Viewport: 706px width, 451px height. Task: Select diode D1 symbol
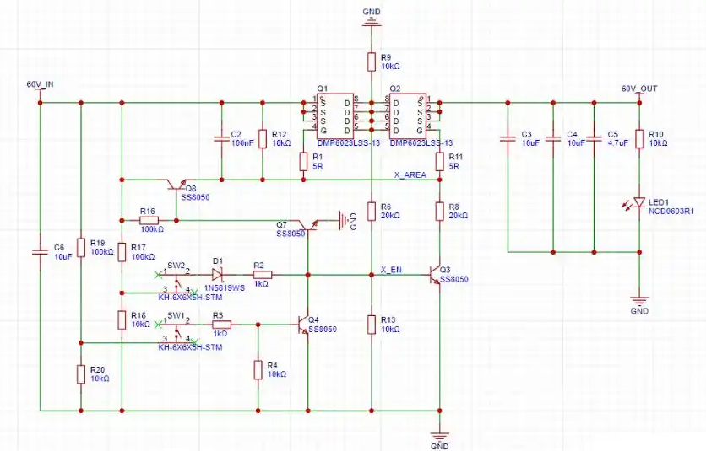(x=218, y=275)
